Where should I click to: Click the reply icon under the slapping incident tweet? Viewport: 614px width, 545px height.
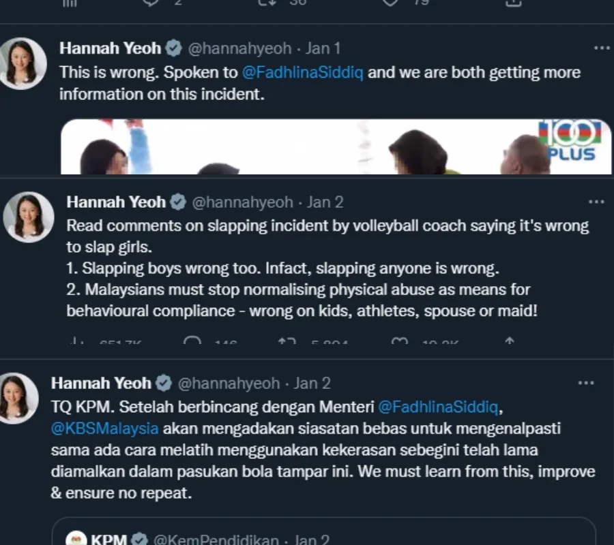point(192,343)
